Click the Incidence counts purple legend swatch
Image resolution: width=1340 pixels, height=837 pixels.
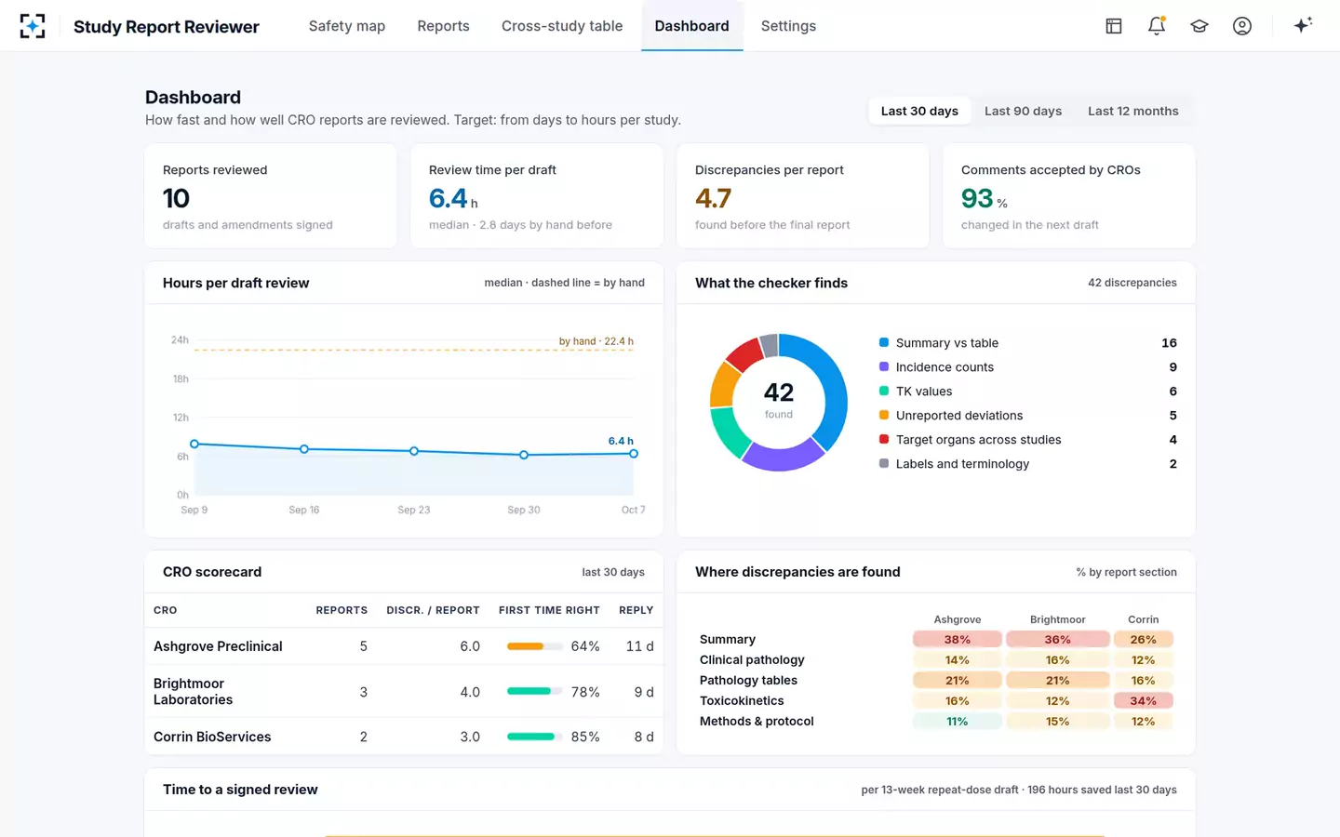[x=884, y=366]
